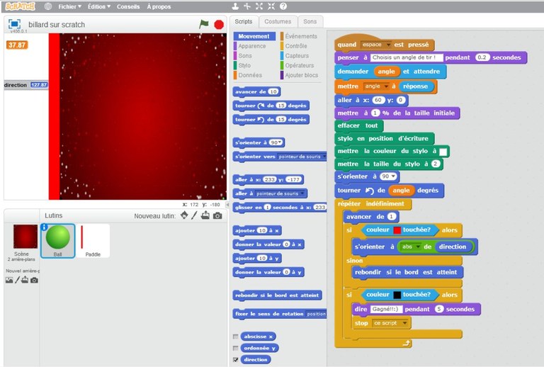The image size is (544, 367).
Task: Select the Paddle sprite thumbnail
Action: (93, 241)
